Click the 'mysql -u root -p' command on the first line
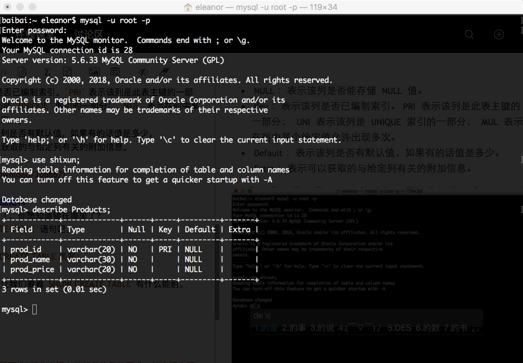This screenshot has height=363, width=523. coord(115,21)
